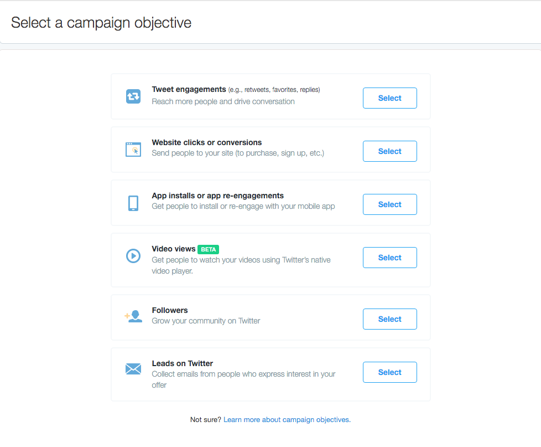Select the Website clicks or conversions objective
541x447 pixels.
coord(390,151)
